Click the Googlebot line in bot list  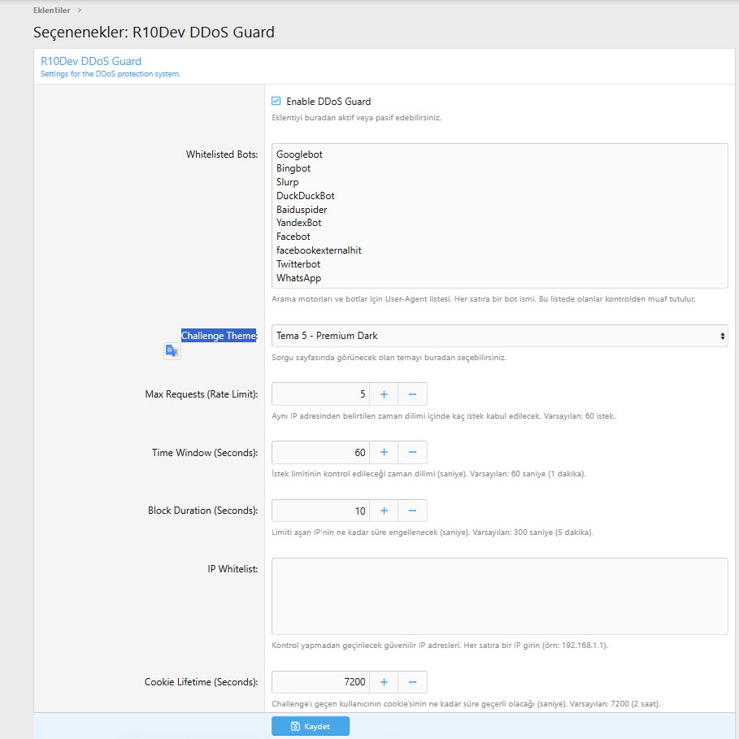click(x=299, y=154)
